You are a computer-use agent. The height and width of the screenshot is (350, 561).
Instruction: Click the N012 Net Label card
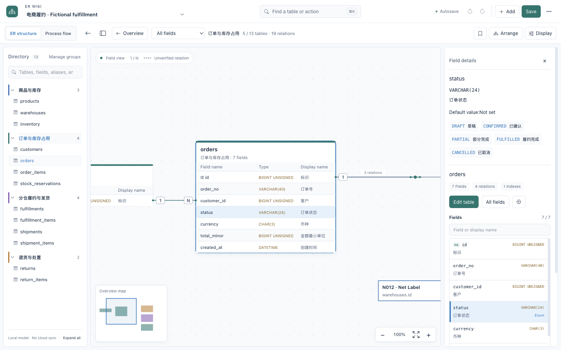pos(409,291)
